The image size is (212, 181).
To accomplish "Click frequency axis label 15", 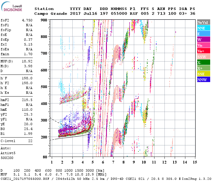I will [x=194, y=162].
